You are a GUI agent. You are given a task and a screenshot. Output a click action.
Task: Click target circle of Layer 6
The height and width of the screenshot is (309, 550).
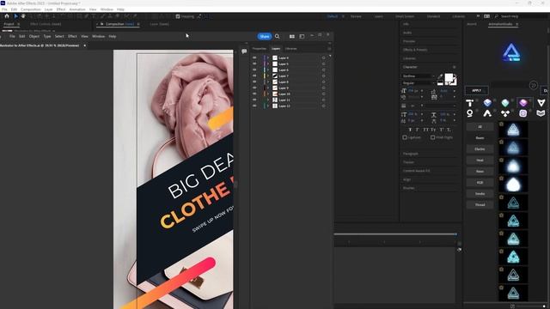(323, 70)
